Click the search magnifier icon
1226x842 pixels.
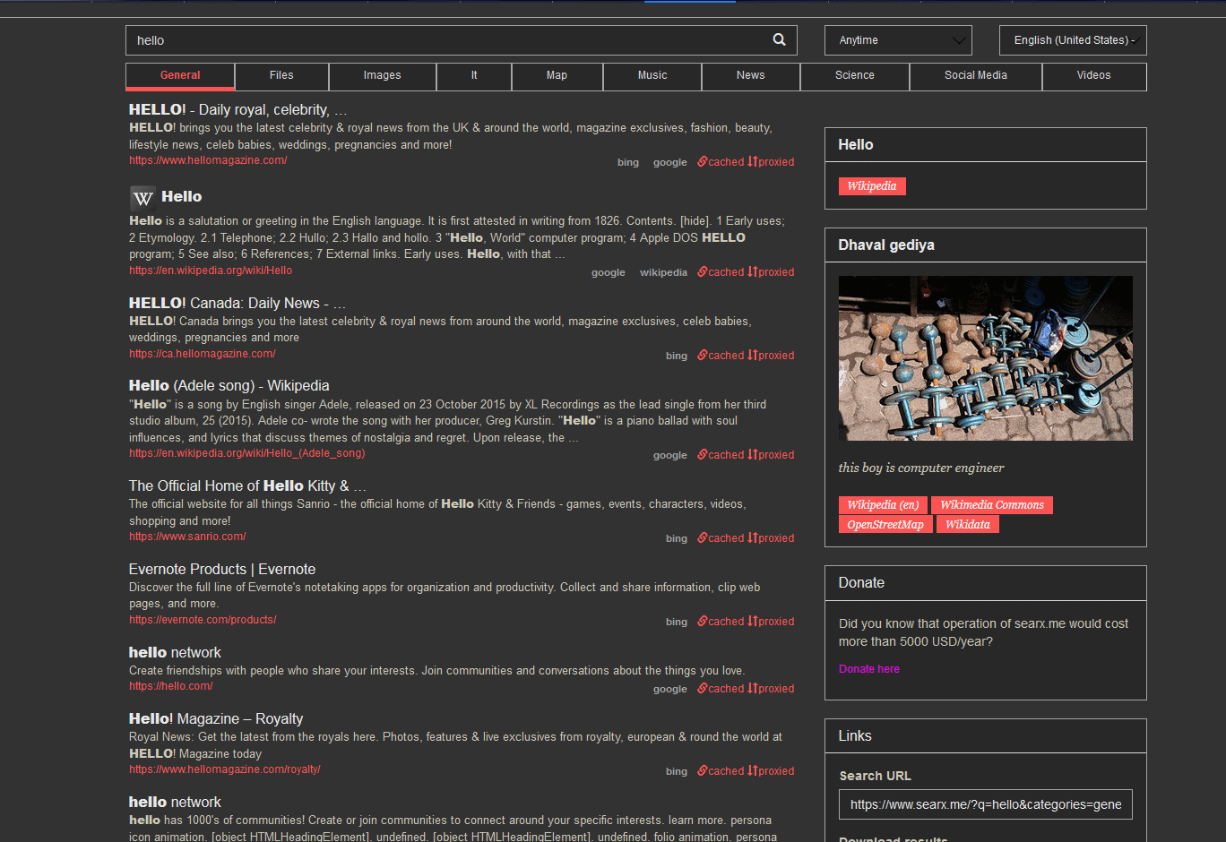point(779,39)
